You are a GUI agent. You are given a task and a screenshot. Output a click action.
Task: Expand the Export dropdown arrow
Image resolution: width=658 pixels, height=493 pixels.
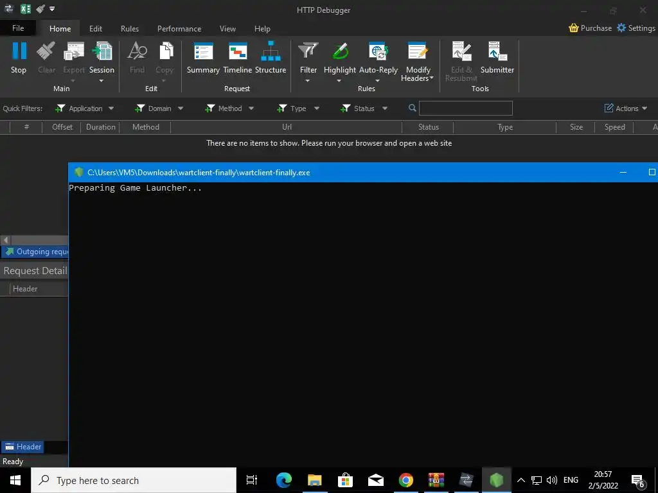[x=73, y=80]
